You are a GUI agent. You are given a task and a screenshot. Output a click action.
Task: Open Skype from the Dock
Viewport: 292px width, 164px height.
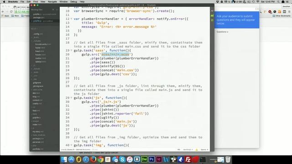(122, 159)
